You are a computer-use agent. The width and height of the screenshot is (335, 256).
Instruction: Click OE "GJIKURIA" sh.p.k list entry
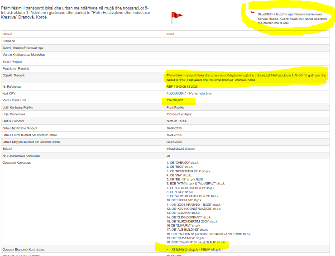183,225
